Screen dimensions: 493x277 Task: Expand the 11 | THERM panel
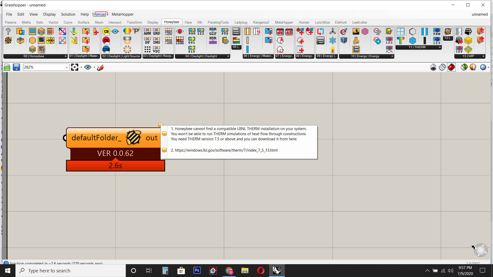tap(440, 47)
